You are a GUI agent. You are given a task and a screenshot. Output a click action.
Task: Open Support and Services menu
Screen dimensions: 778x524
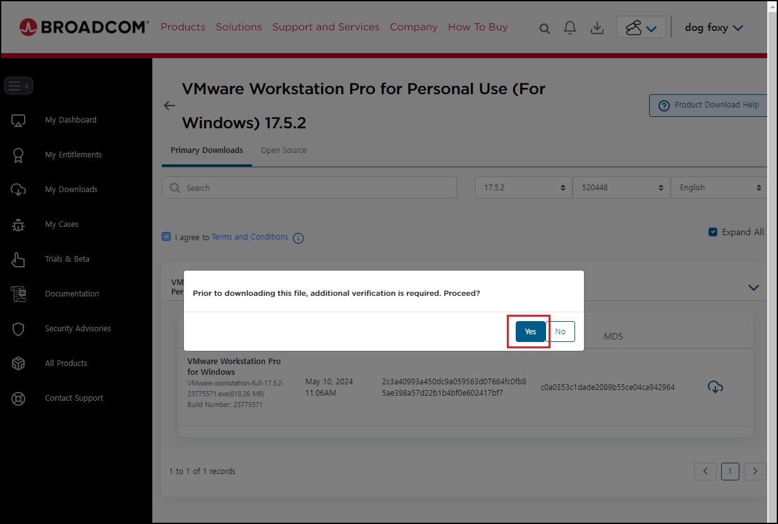[x=326, y=27]
